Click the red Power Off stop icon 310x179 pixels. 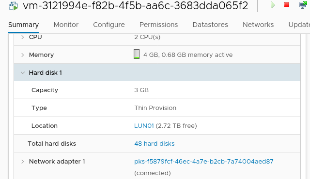tap(286, 5)
